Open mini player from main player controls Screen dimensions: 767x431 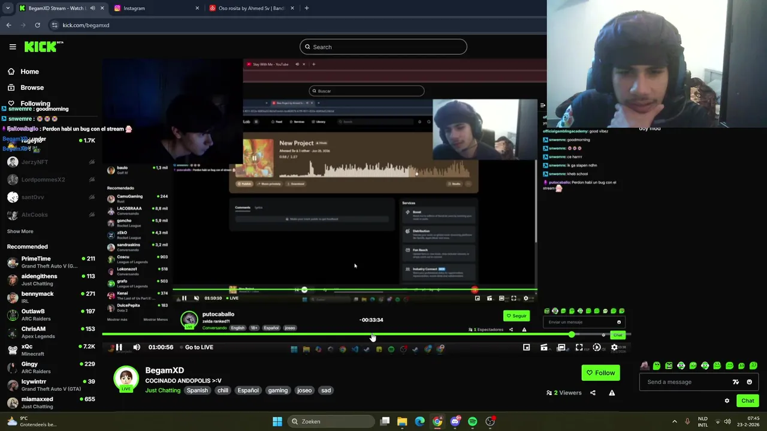(527, 347)
